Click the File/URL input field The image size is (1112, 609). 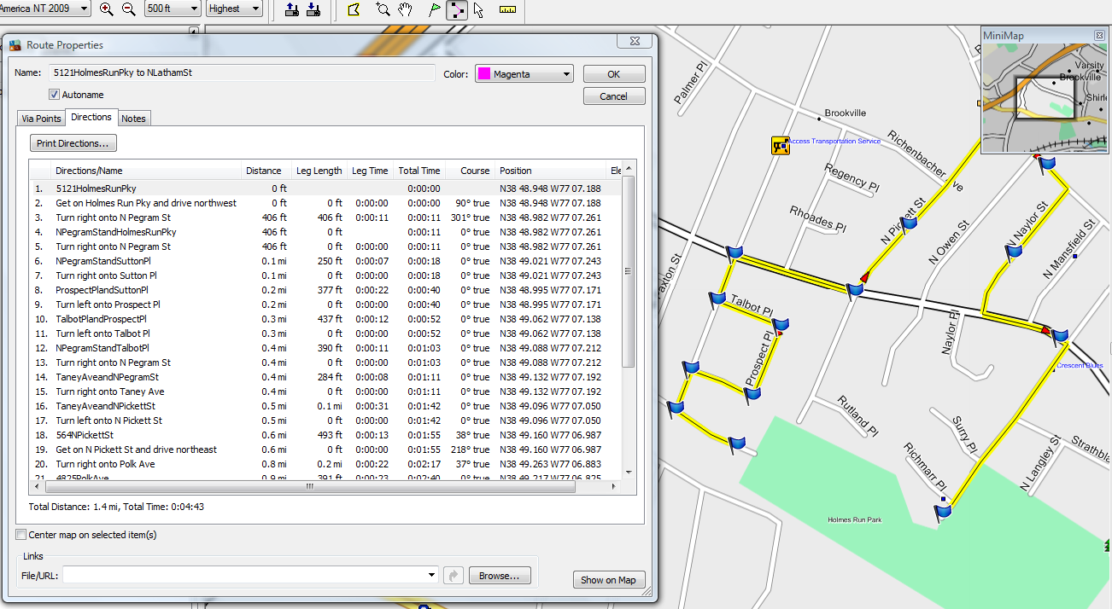pos(250,575)
